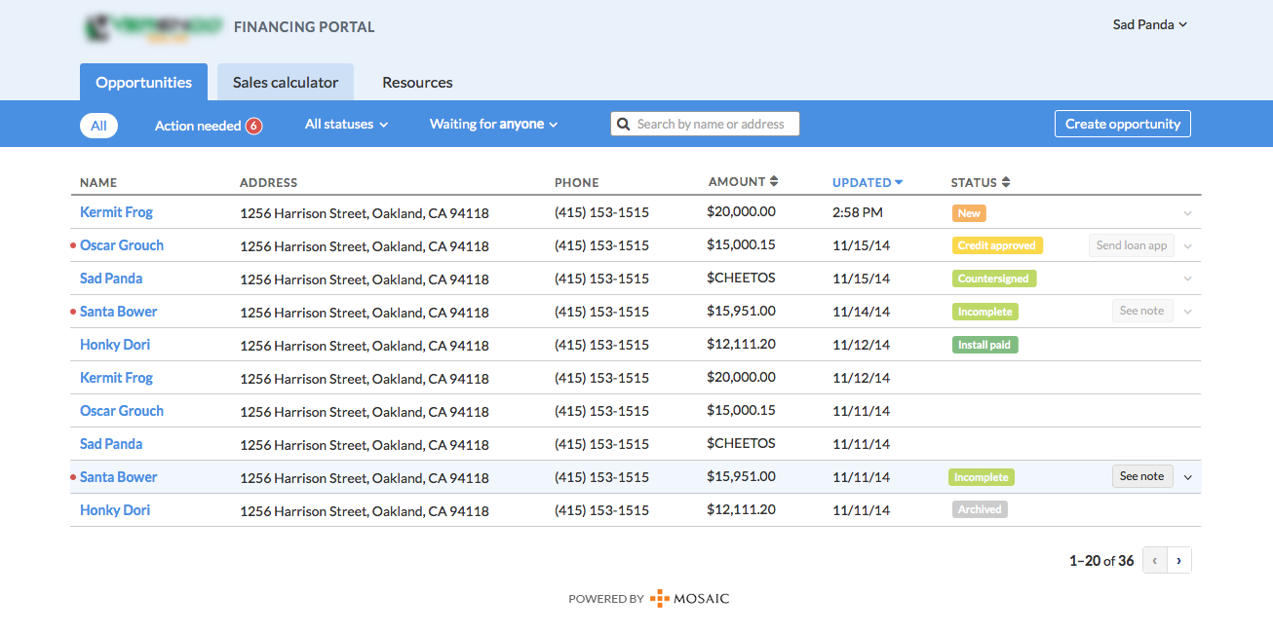
Task: Click the red dot beside Santa Bower 11/14/14
Action: pyautogui.click(x=73, y=313)
